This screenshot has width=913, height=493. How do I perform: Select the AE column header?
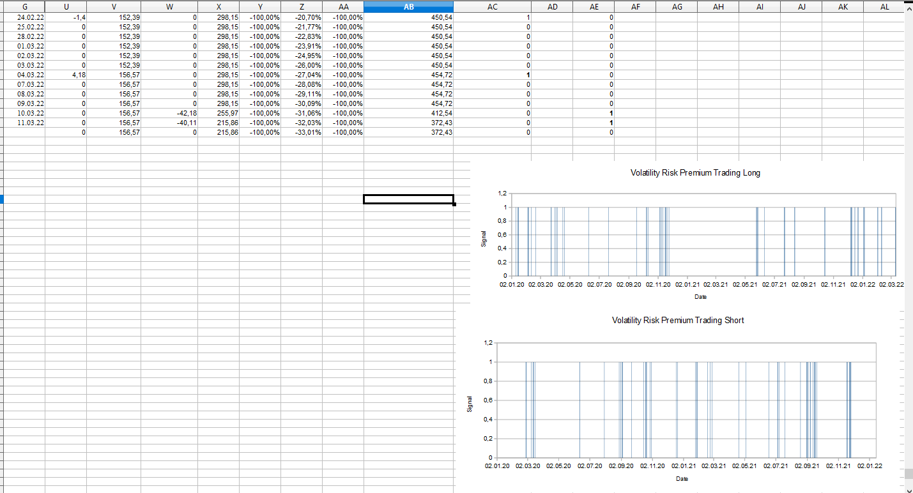click(594, 6)
